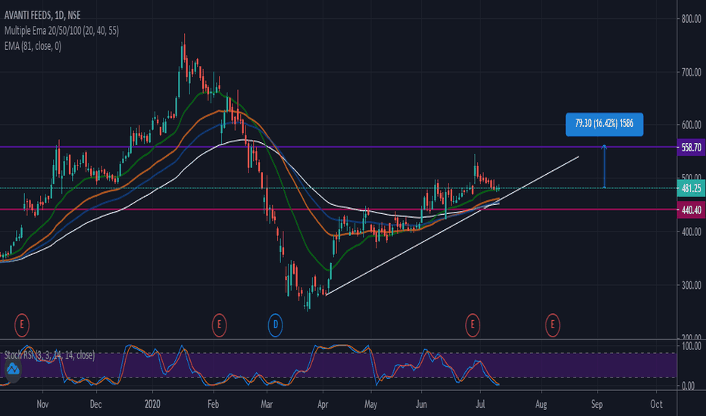Viewport: 706px width, 416px height.
Task: Click the 700.00 price axis value
Action: click(x=691, y=72)
